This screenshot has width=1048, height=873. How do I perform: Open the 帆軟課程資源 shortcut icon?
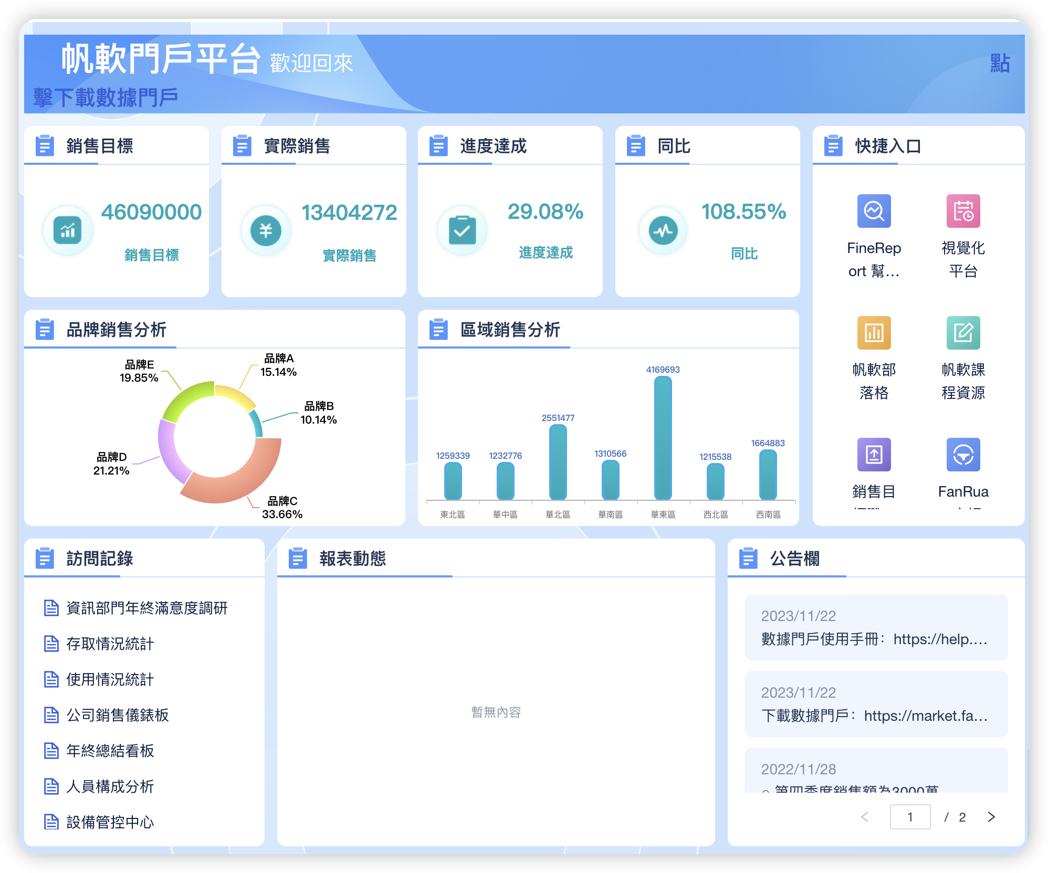coord(963,333)
